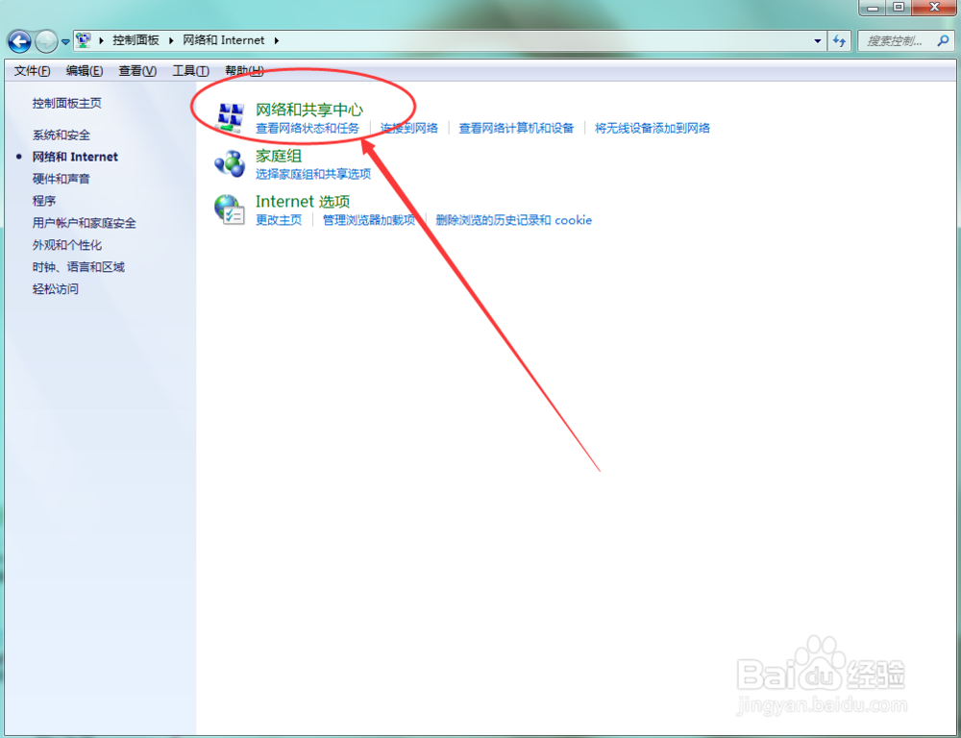Screen dimensions: 961x738
Task: Close the Control Panel window
Action: (934, 8)
